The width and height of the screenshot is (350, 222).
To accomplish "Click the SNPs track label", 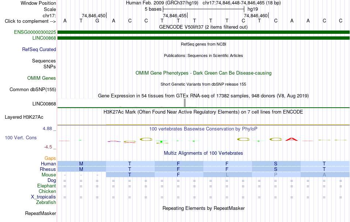I will (x=50, y=67).
